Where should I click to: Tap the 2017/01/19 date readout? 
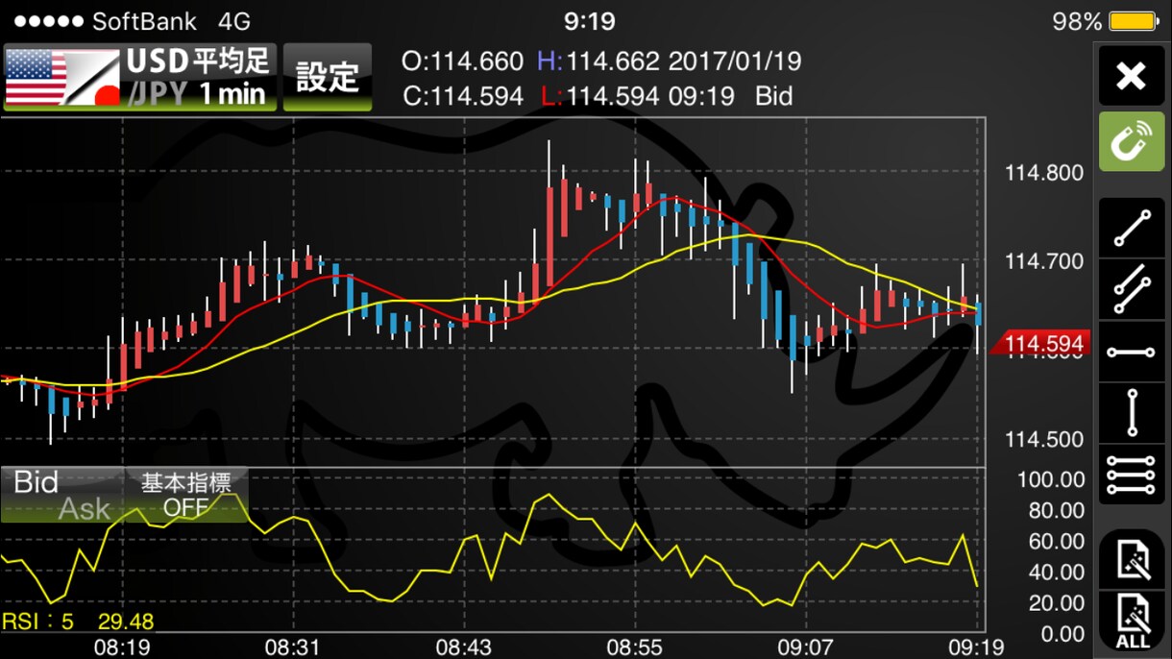(x=735, y=61)
